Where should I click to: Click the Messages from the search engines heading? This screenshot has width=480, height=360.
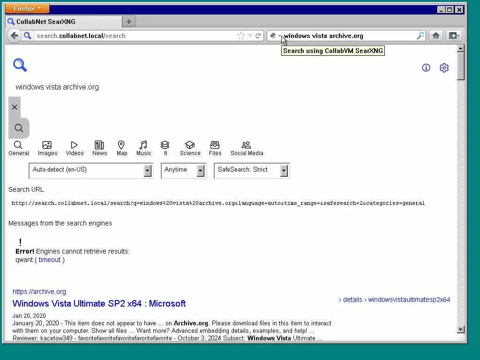60,223
